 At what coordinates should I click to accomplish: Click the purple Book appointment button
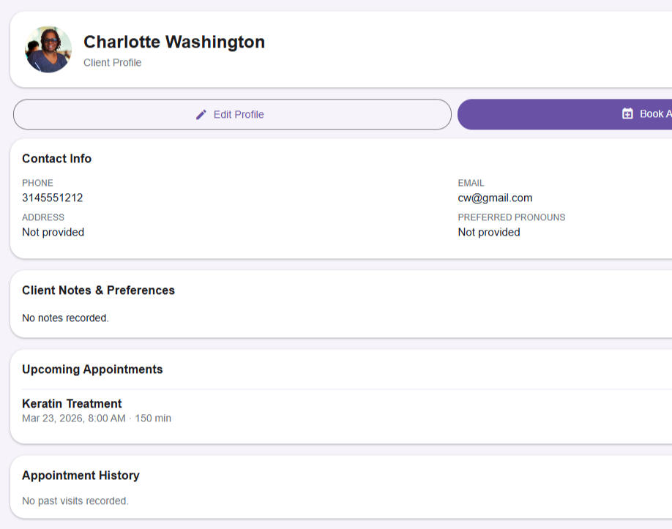pyautogui.click(x=564, y=114)
